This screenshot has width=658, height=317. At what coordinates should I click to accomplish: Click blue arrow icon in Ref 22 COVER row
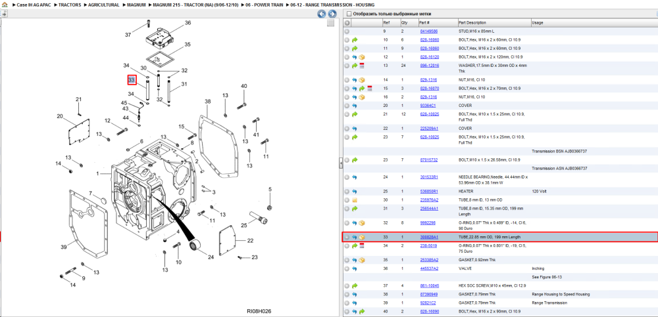pos(355,129)
